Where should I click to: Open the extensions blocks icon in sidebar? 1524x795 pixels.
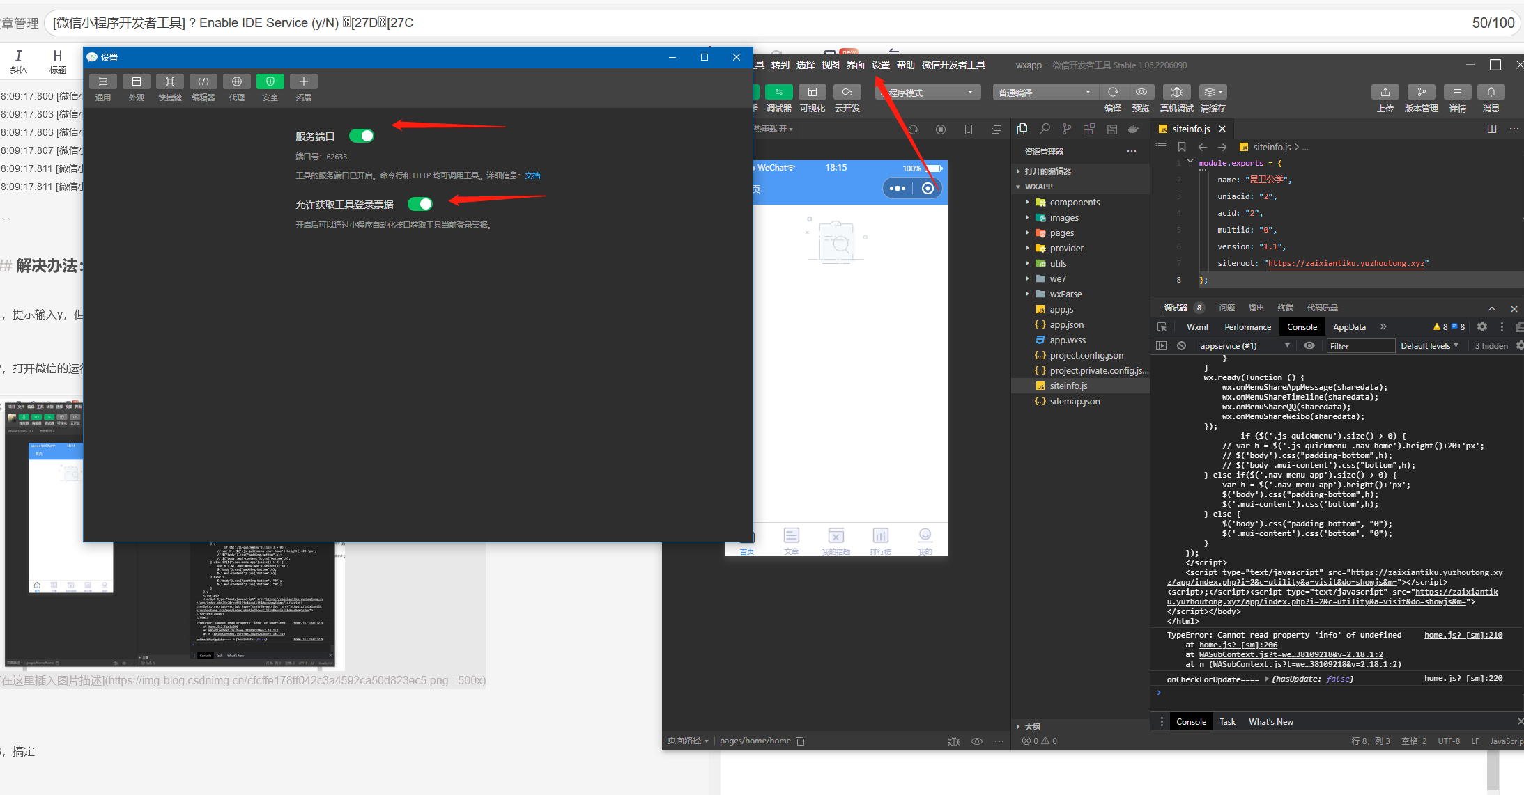coord(1089,129)
